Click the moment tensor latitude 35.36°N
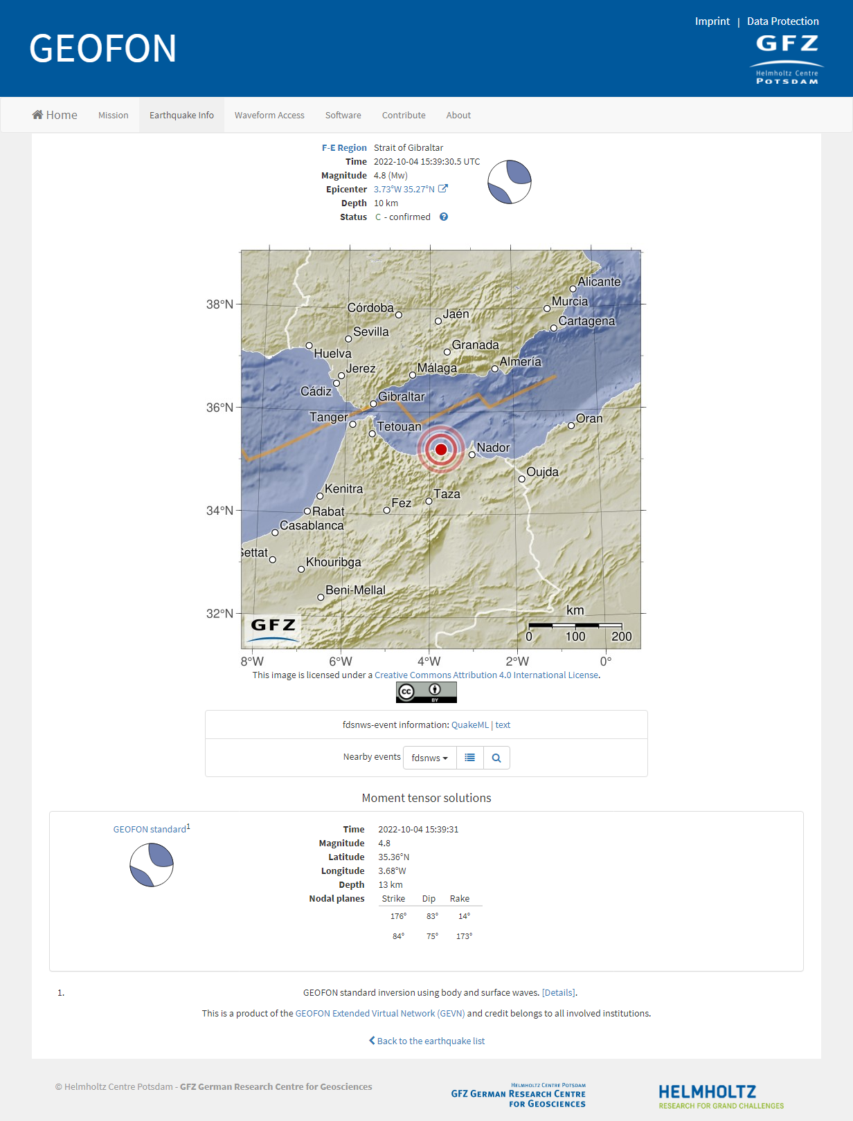Screen dimensions: 853x1121 pos(393,857)
